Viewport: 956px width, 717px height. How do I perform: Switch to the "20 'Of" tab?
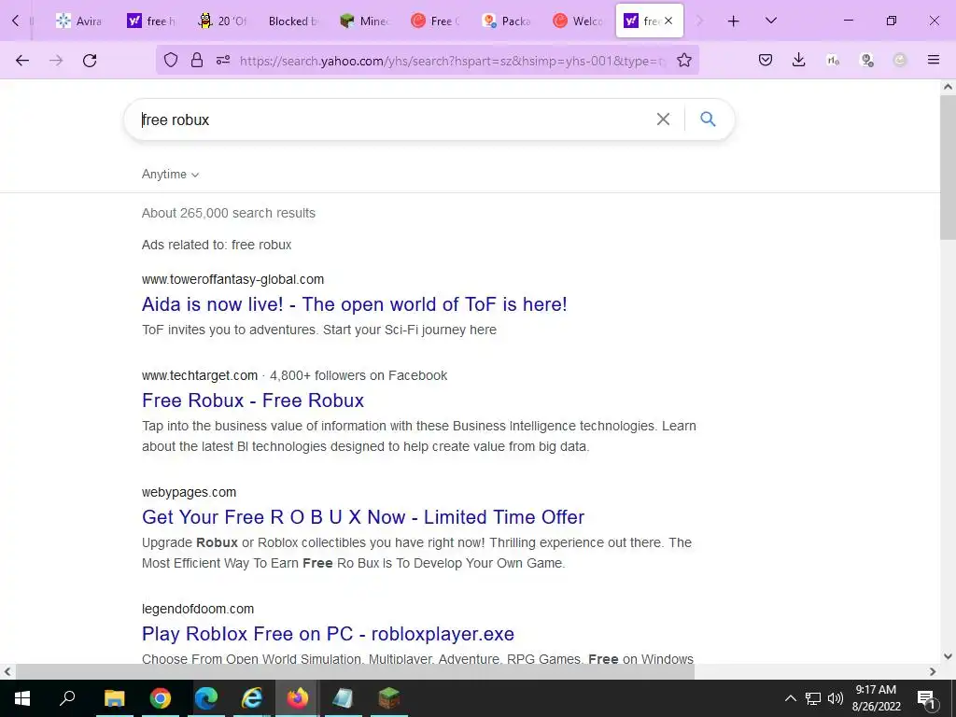(222, 21)
